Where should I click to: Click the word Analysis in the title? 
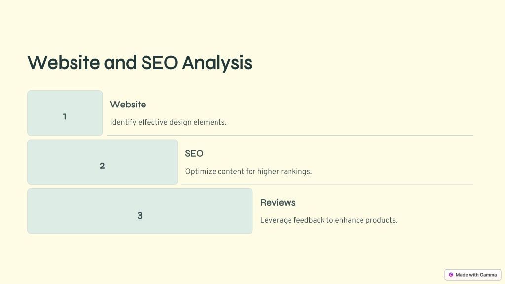217,63
